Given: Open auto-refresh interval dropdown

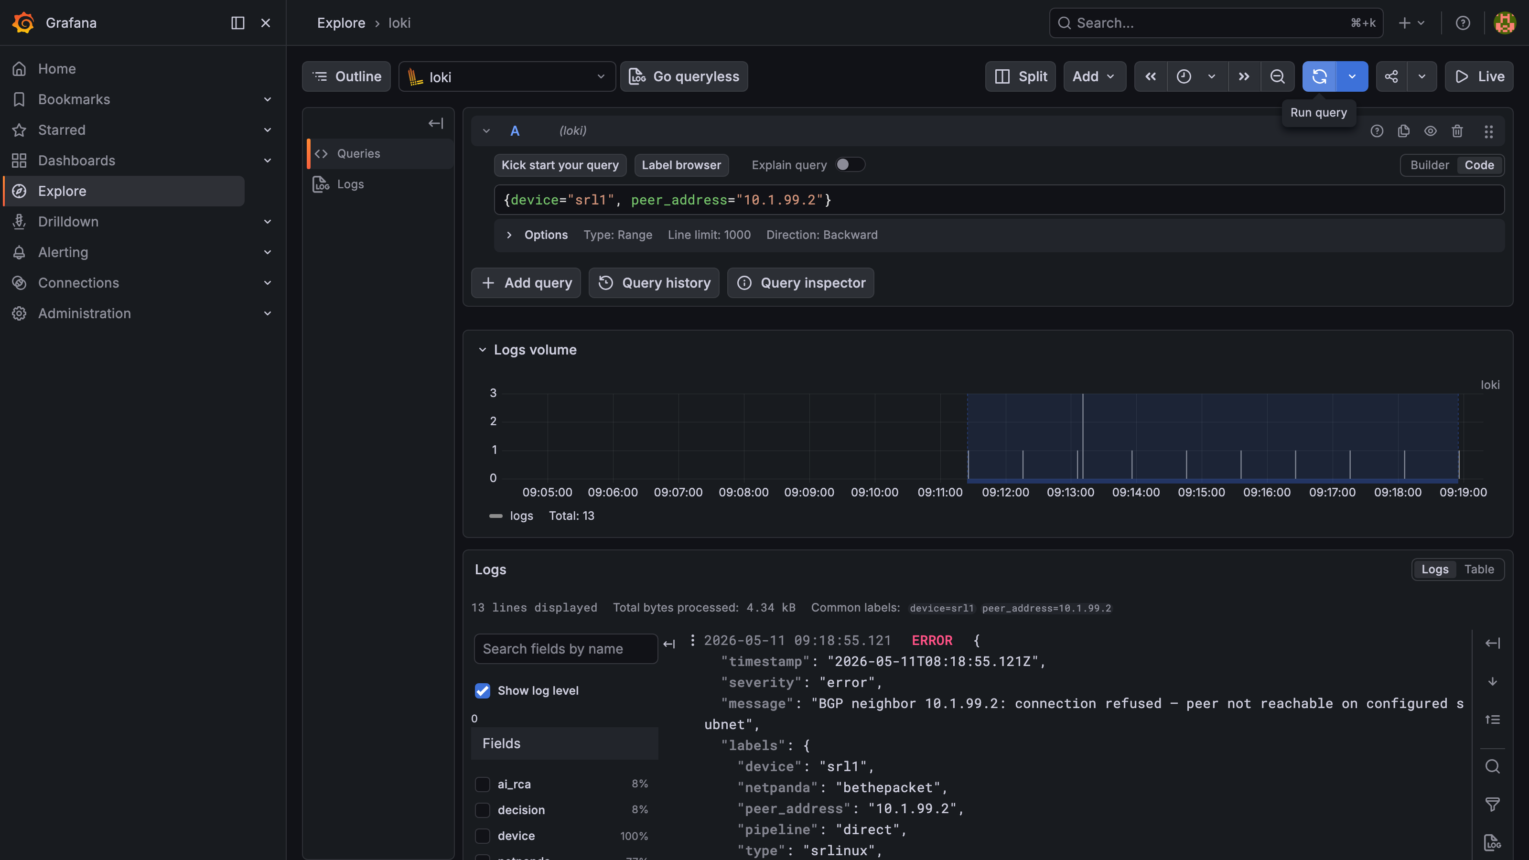Looking at the screenshot, I should [x=1352, y=76].
